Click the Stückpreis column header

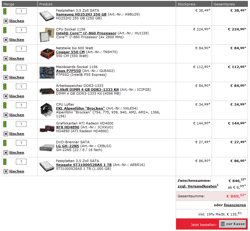coord(194,4)
